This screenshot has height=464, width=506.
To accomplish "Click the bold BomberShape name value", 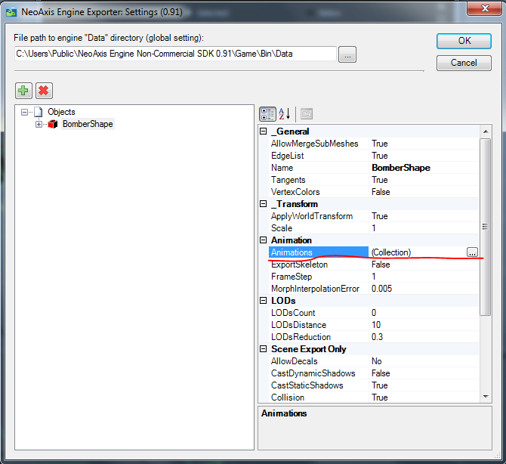I will [x=401, y=168].
